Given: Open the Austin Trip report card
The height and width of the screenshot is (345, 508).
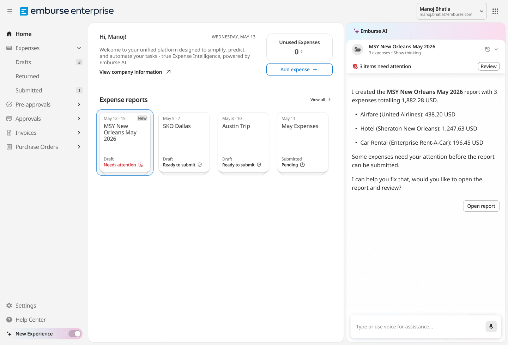Looking at the screenshot, I should (x=243, y=142).
